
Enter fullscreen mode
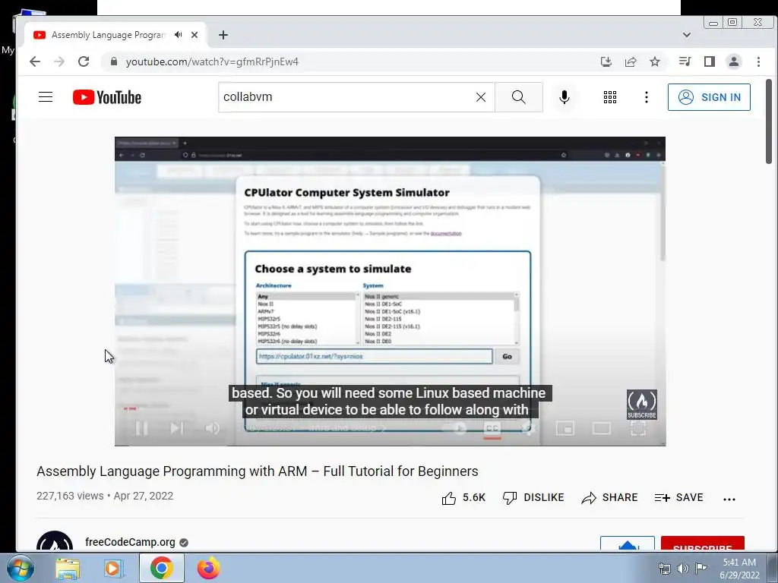click(x=638, y=428)
